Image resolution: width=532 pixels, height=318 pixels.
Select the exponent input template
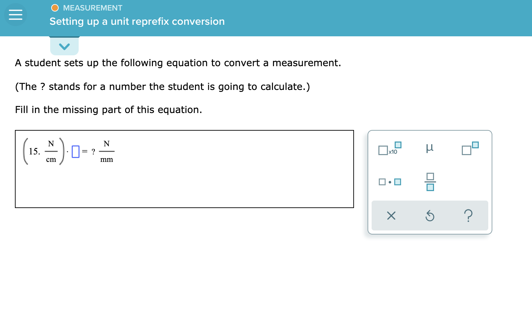pos(470,149)
